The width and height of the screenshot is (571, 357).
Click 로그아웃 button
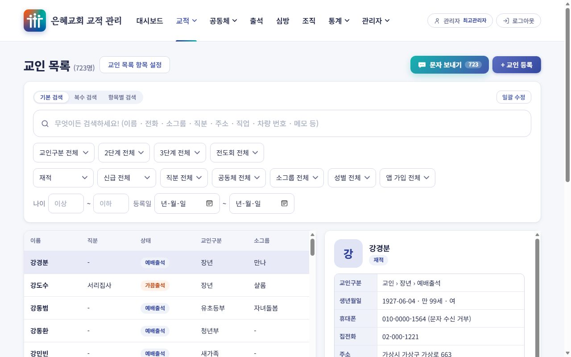518,21
